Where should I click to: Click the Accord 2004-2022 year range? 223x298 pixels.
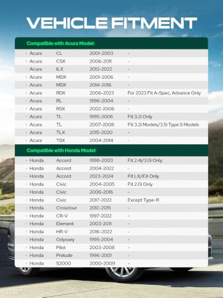(x=102, y=168)
